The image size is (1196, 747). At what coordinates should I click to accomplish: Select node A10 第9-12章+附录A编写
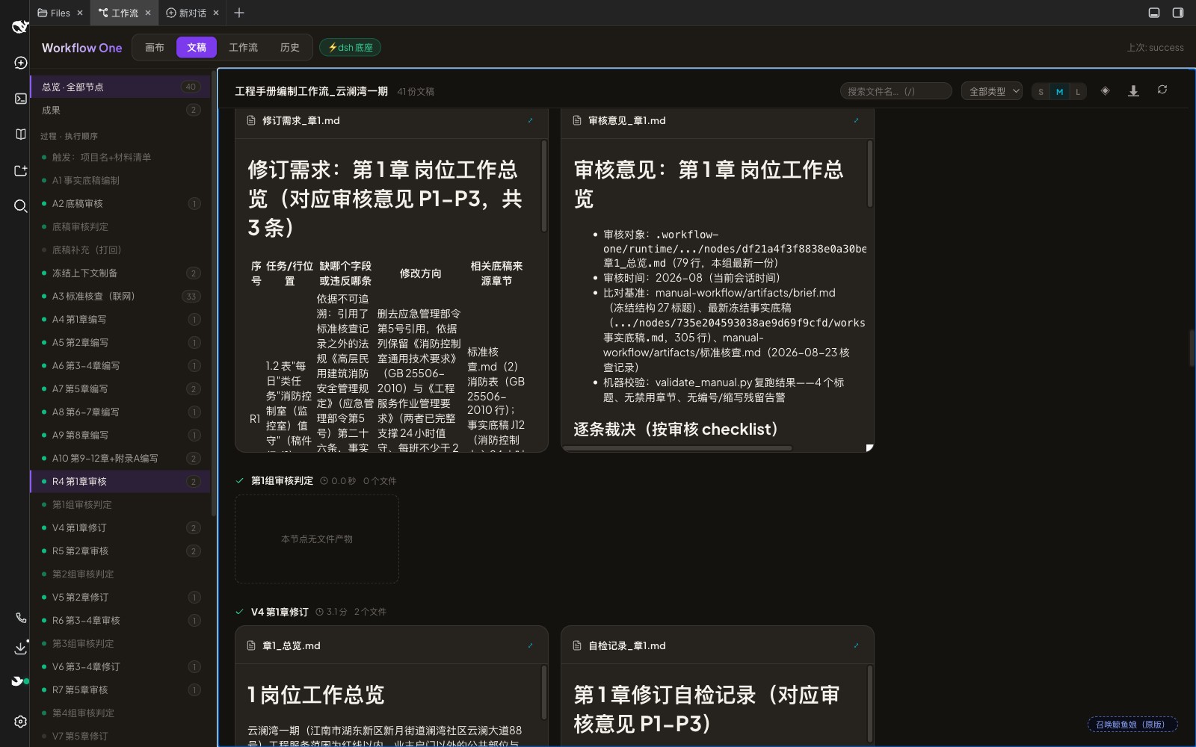pyautogui.click(x=120, y=458)
